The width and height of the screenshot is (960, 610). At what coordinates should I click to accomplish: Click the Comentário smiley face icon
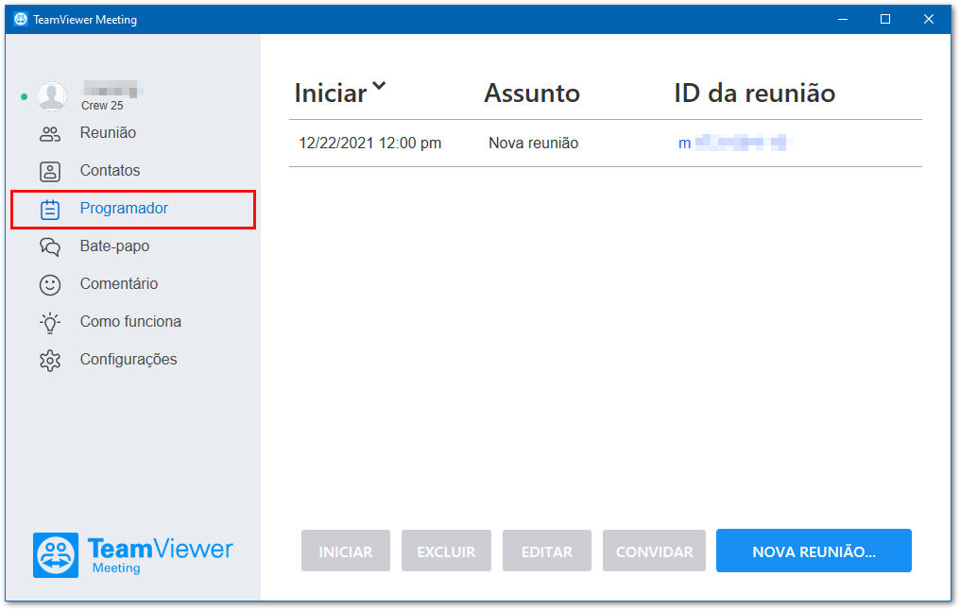click(49, 284)
